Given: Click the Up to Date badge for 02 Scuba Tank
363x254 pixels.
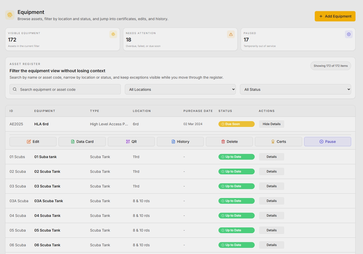Looking at the screenshot, I should [236, 171].
